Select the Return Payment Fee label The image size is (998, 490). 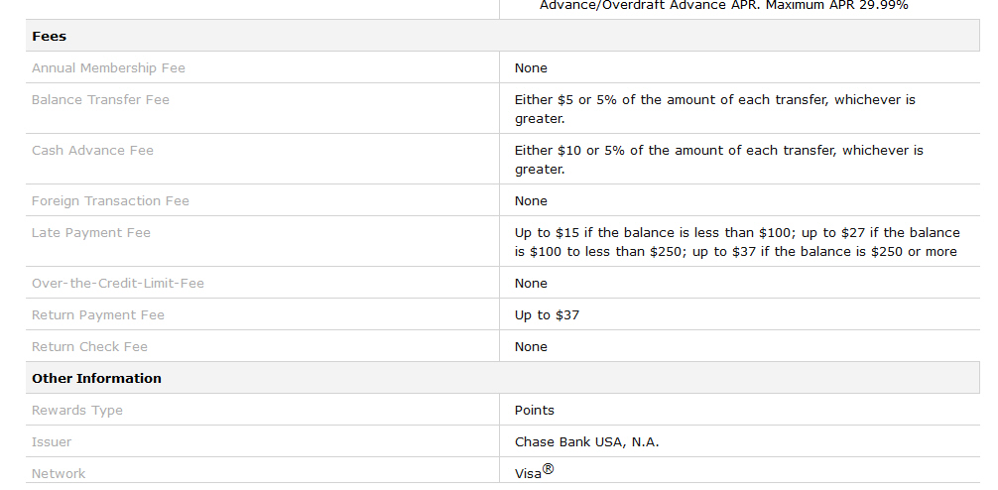tap(98, 315)
